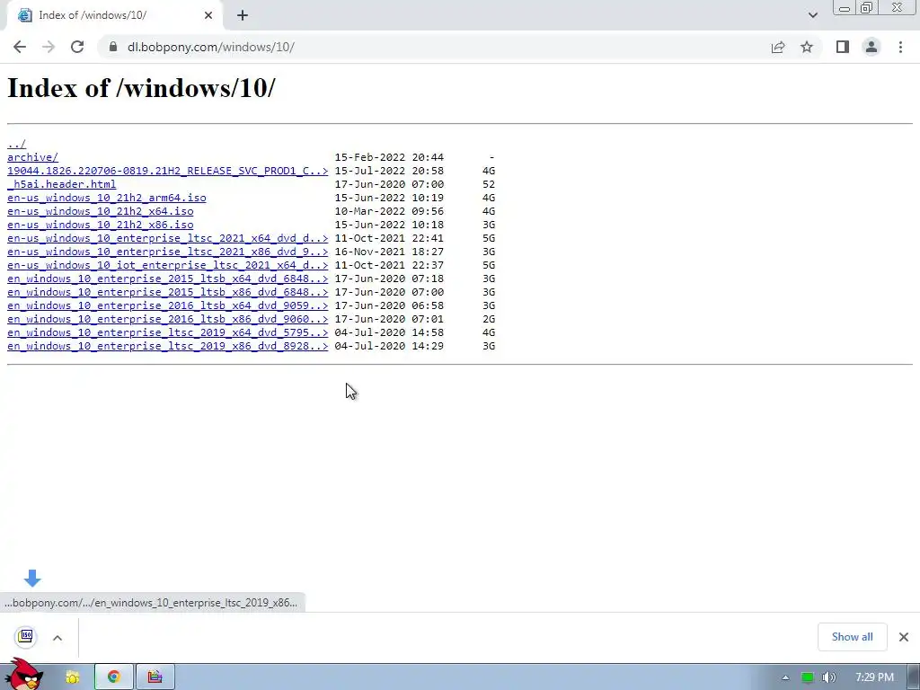
Task: Open the _h5ai.header.html link
Action: (62, 184)
